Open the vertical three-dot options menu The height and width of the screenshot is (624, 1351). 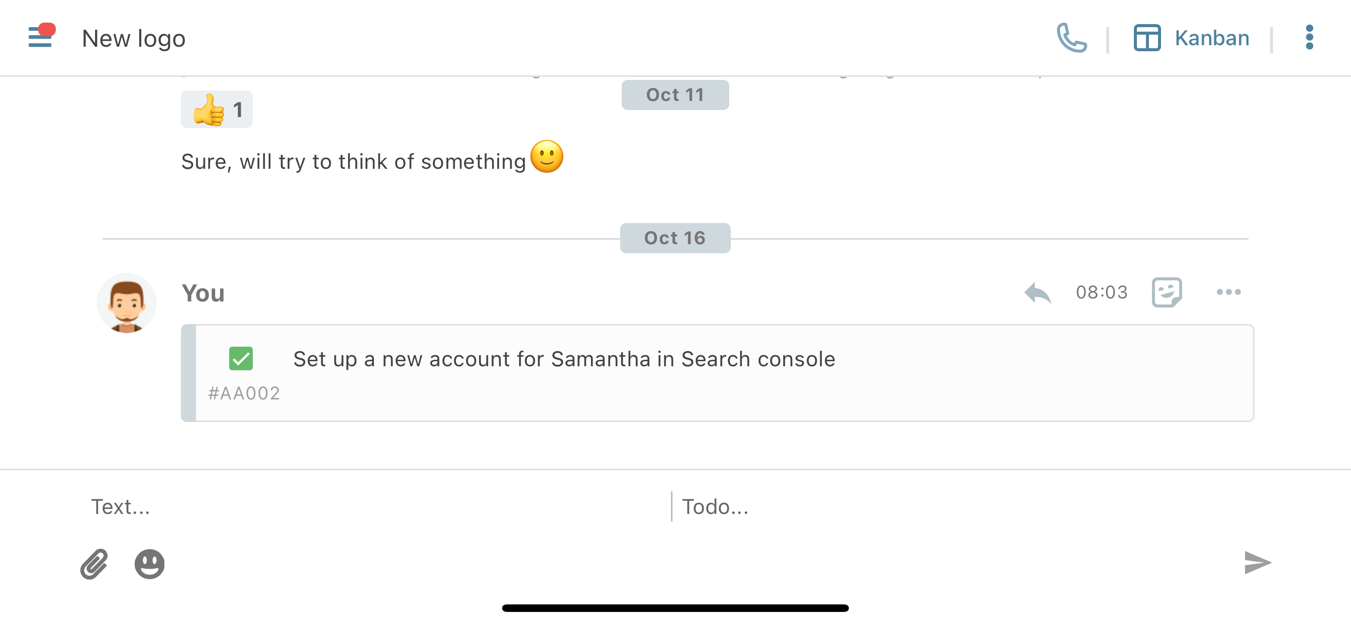1309,38
